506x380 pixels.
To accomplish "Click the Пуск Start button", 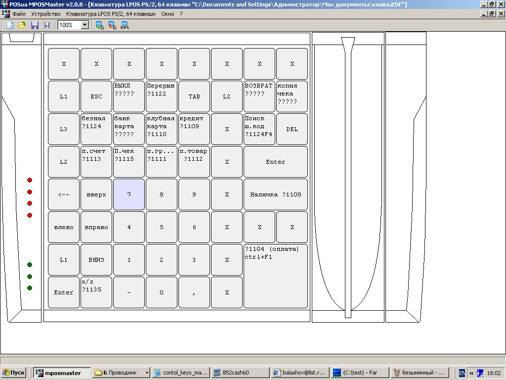I will click(x=14, y=373).
